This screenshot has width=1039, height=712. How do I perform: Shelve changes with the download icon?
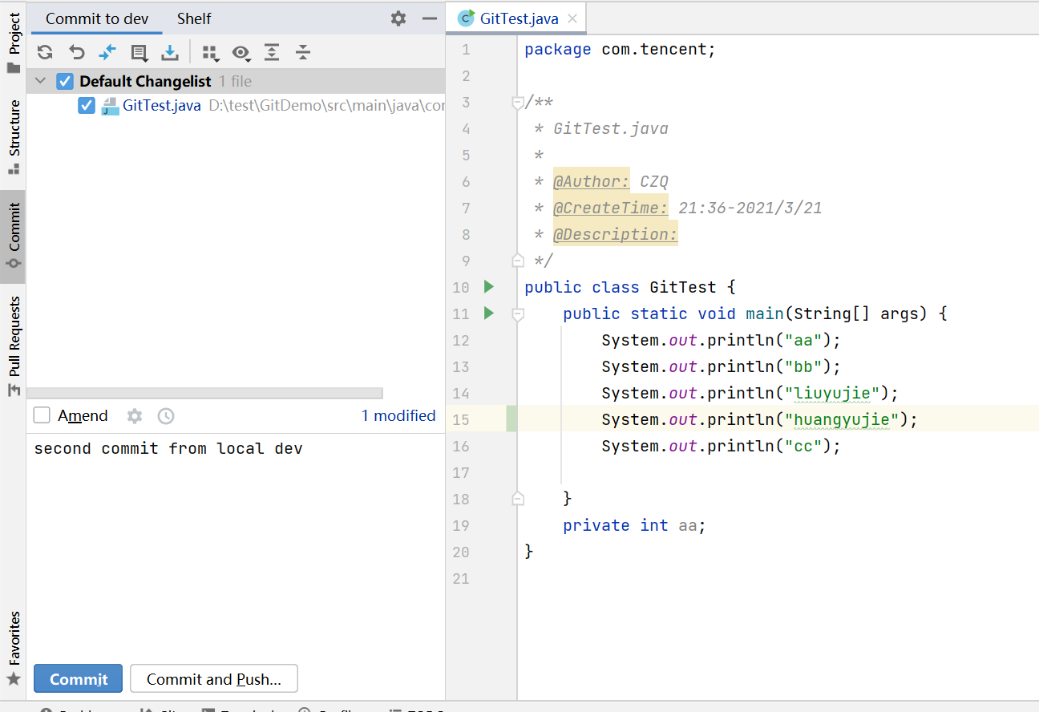click(x=170, y=53)
